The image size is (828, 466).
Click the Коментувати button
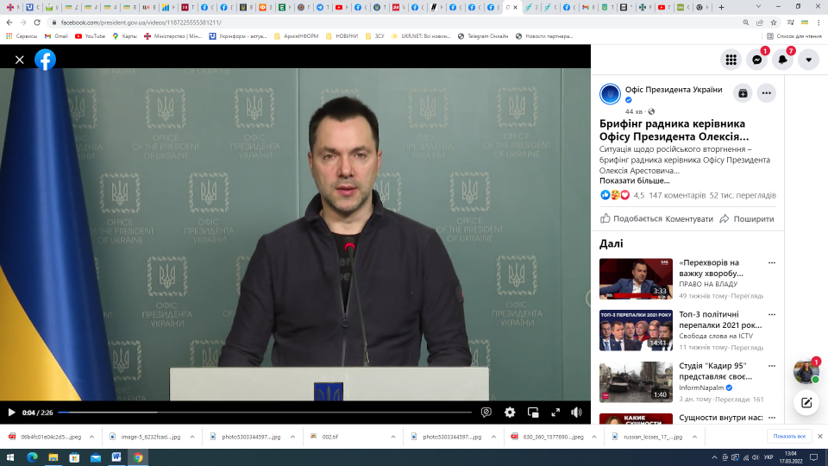(689, 219)
